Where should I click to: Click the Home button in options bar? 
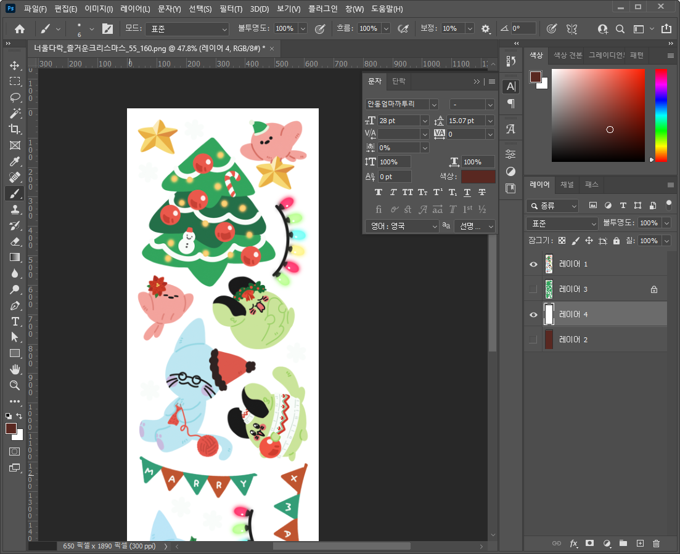pyautogui.click(x=20, y=29)
